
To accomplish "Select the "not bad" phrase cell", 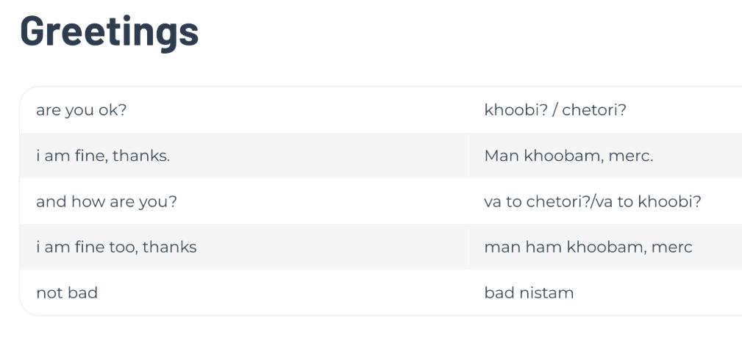I will (67, 292).
